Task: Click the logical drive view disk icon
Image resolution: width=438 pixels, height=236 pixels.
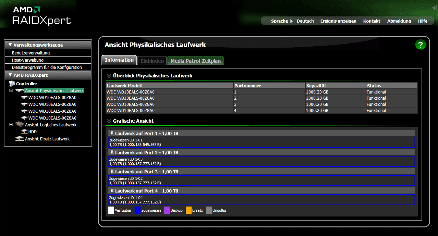Action: point(20,125)
